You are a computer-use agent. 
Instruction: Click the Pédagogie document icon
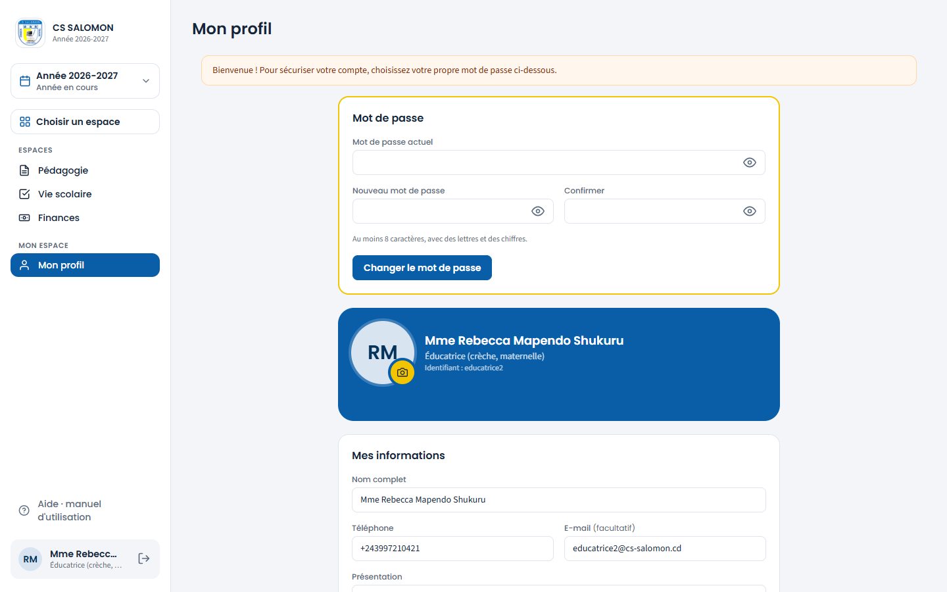pos(24,170)
